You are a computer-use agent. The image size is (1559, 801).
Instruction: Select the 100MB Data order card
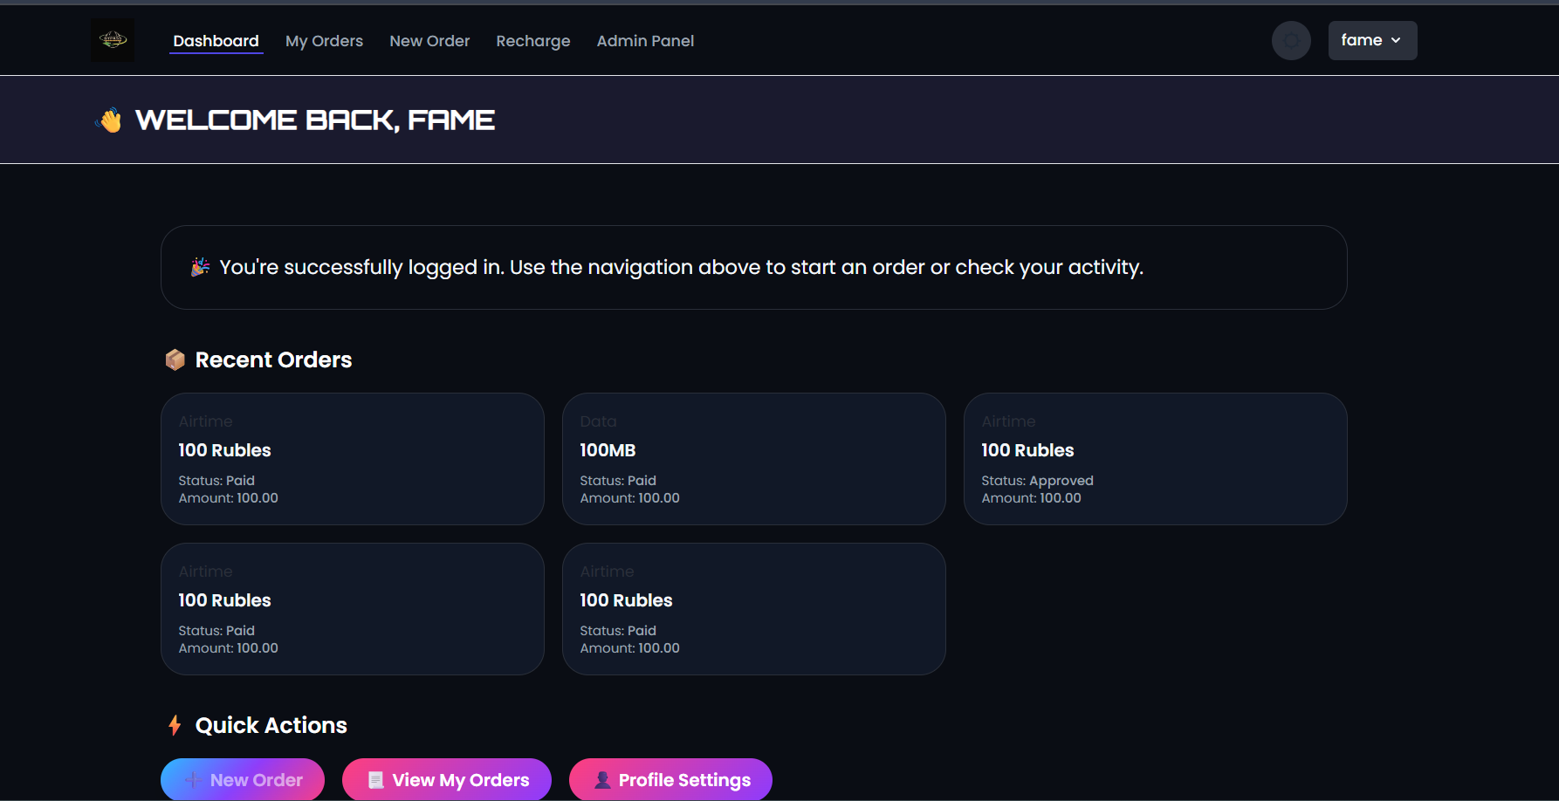(753, 459)
